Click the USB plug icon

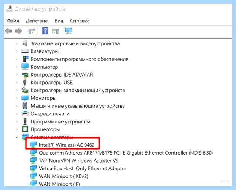click(25, 82)
